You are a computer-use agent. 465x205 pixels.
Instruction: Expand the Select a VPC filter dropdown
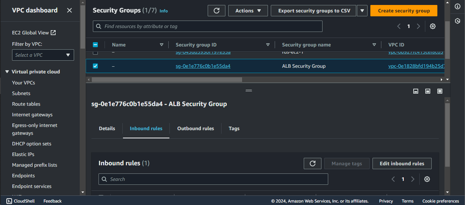[x=43, y=55]
